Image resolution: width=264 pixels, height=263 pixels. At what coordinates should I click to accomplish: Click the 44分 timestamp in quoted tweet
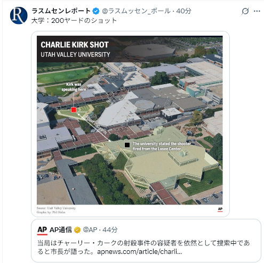pyautogui.click(x=110, y=230)
